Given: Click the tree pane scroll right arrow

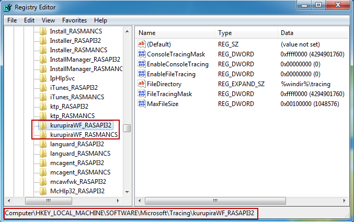Looking at the screenshot, I should [118, 201].
